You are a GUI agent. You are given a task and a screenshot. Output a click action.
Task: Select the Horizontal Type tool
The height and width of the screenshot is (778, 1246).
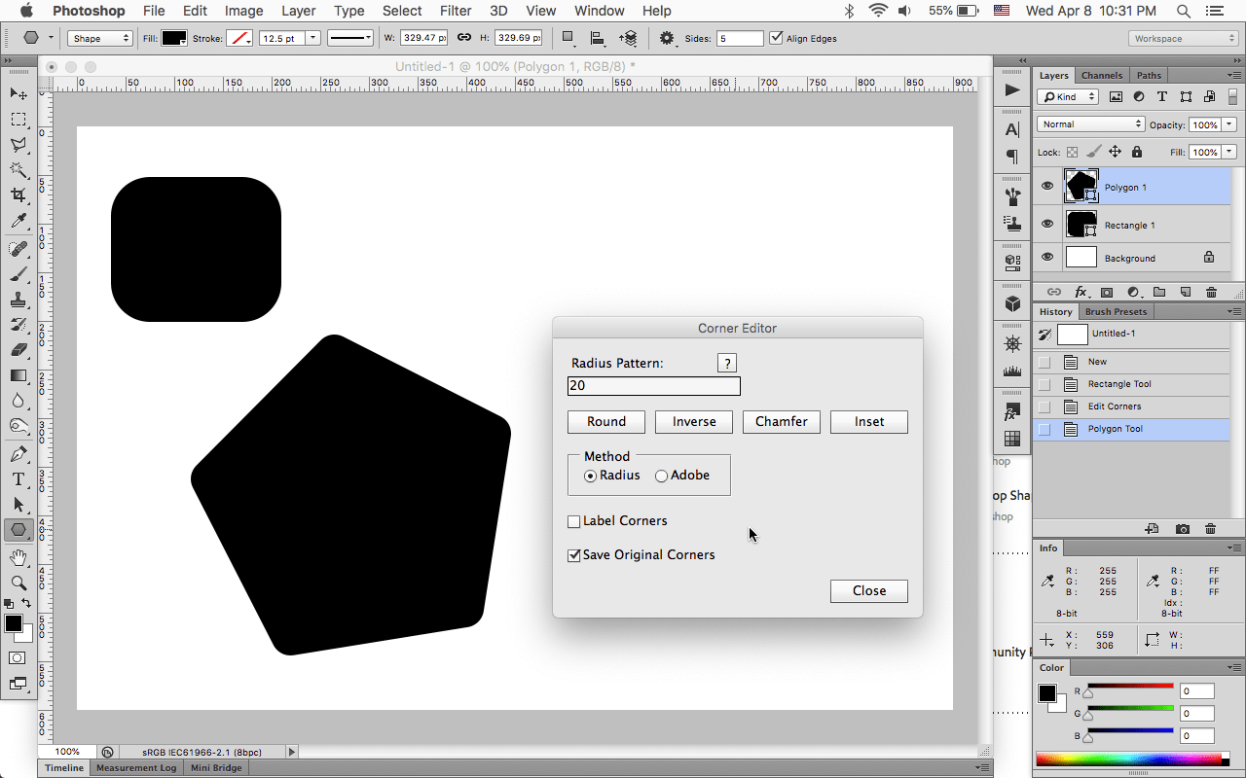pyautogui.click(x=18, y=479)
